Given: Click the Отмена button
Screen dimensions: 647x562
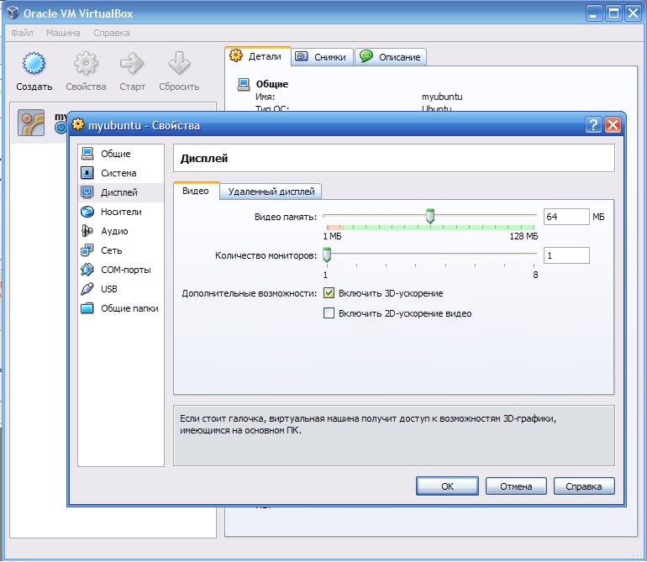Looking at the screenshot, I should click(x=516, y=486).
